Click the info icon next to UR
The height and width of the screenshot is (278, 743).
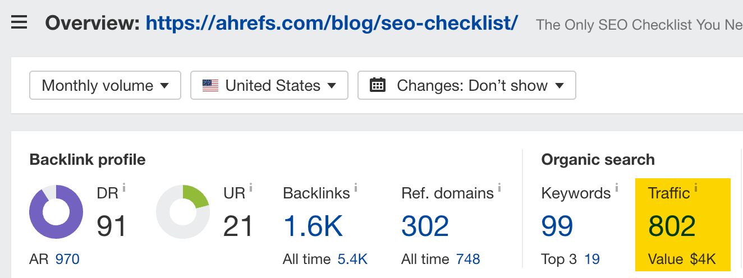(250, 188)
